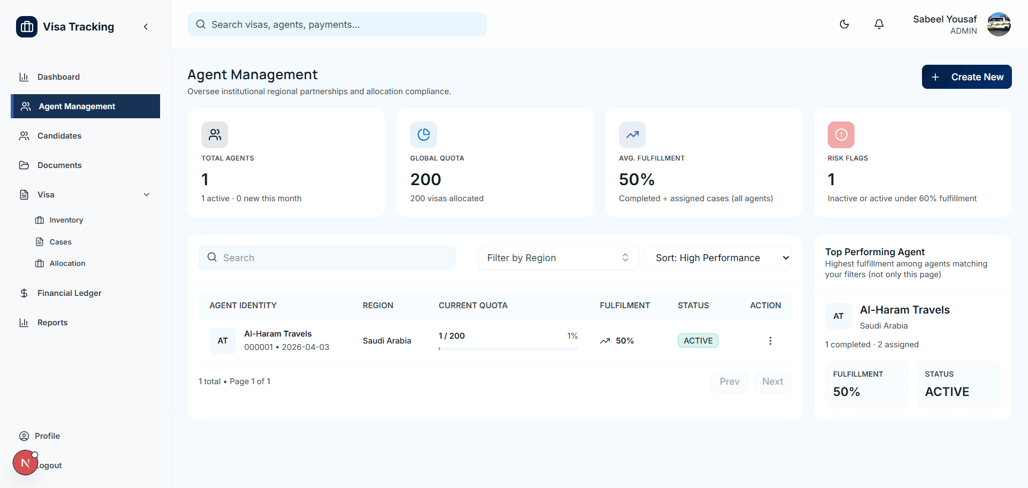Click the fulfilment trend arrow beside 50%
Screen dimensions: 1028x488
pos(605,341)
